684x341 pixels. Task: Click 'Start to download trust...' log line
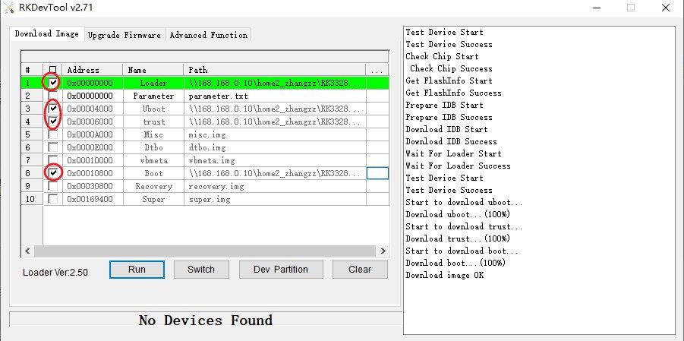[464, 226]
